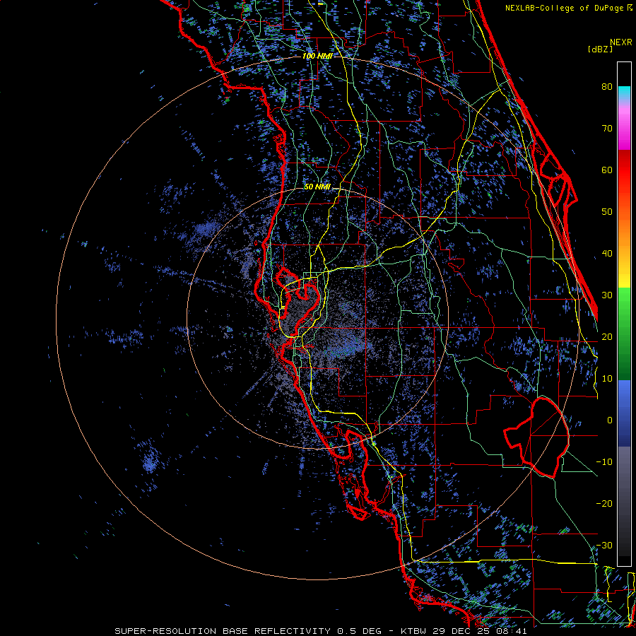
Task: Click SUPER-RESOLUTION BASE REFLECTIVITY caption text
Action: (223, 631)
